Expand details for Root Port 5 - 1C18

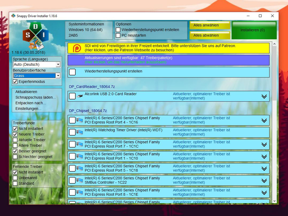pyautogui.click(x=264, y=169)
